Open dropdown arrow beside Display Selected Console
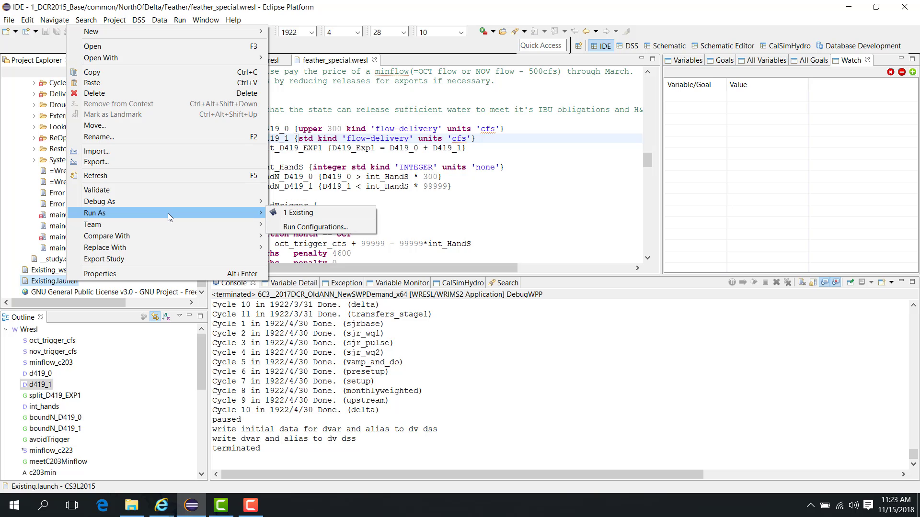This screenshot has width=920, height=517. point(871,282)
